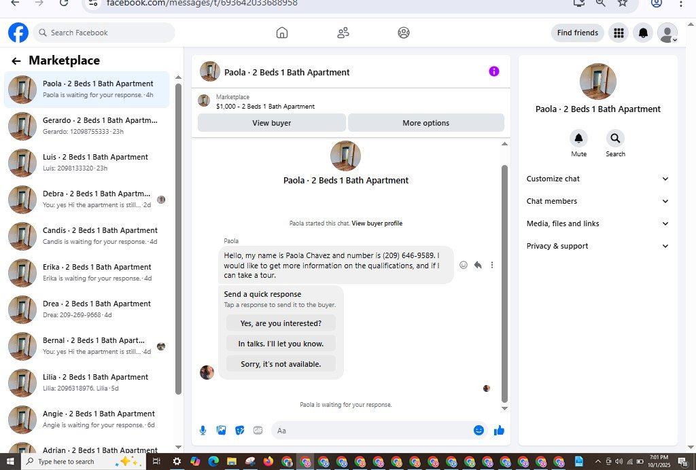Open Windows Settings gear in taskbar
Image resolution: width=696 pixels, height=470 pixels.
point(177,462)
